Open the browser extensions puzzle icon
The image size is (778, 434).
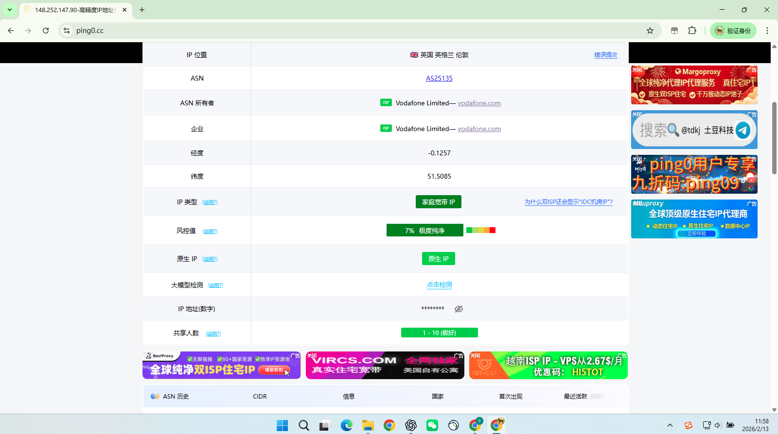[692, 31]
